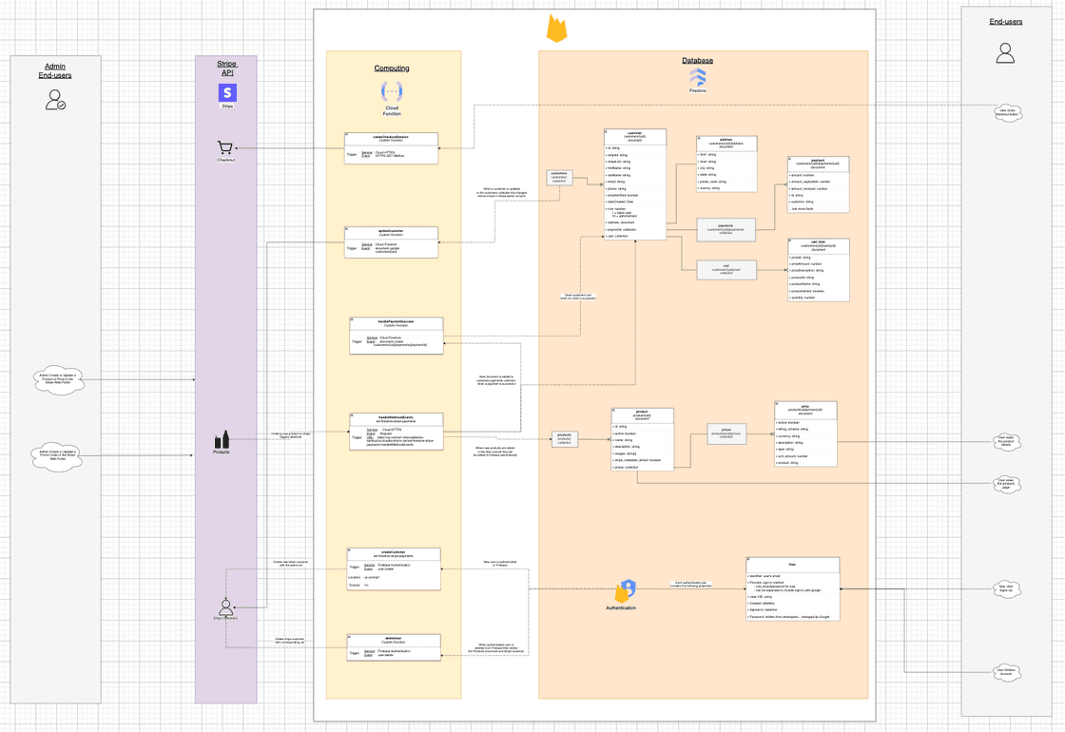Open the Computing section header
1065x732 pixels.
coord(392,68)
